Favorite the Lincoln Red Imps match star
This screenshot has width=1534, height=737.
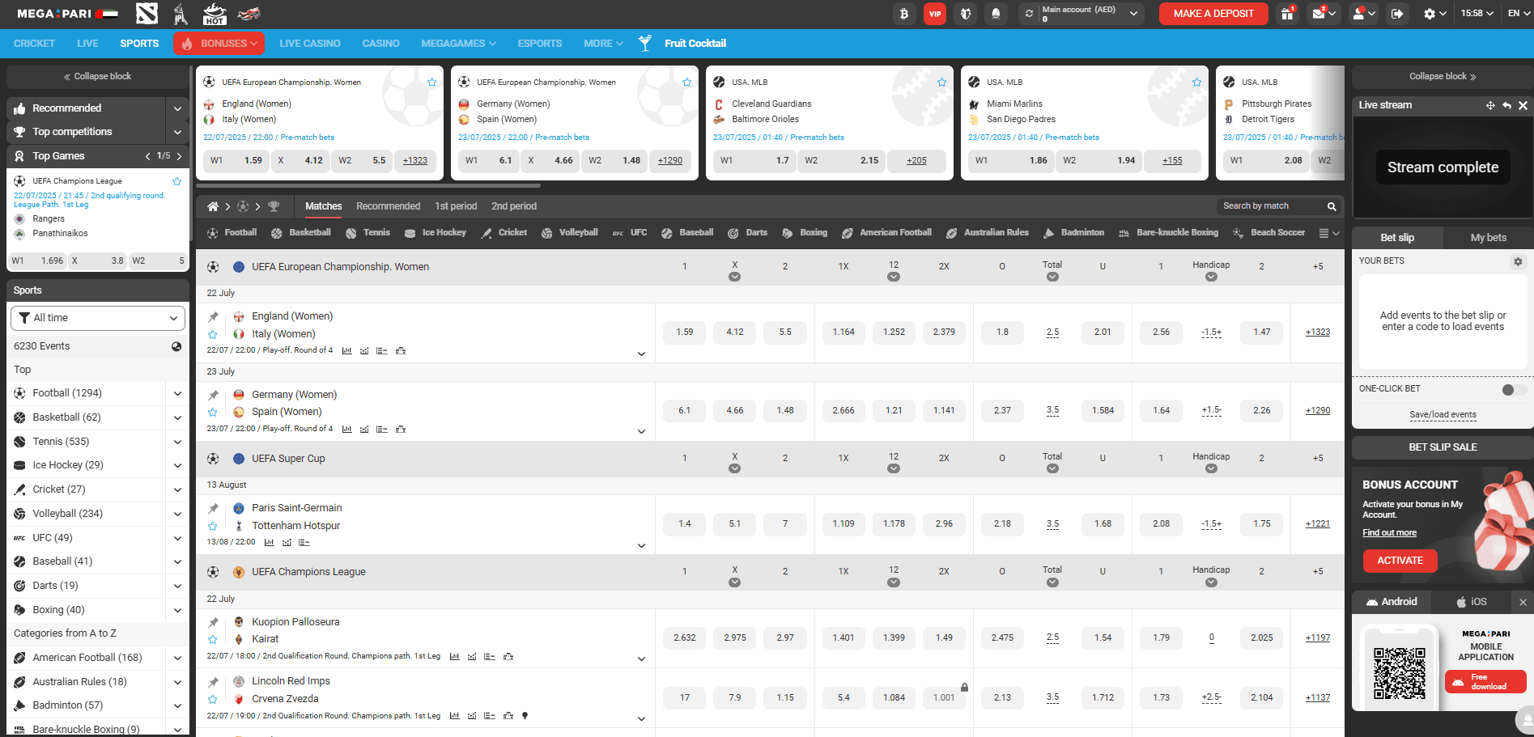[213, 700]
